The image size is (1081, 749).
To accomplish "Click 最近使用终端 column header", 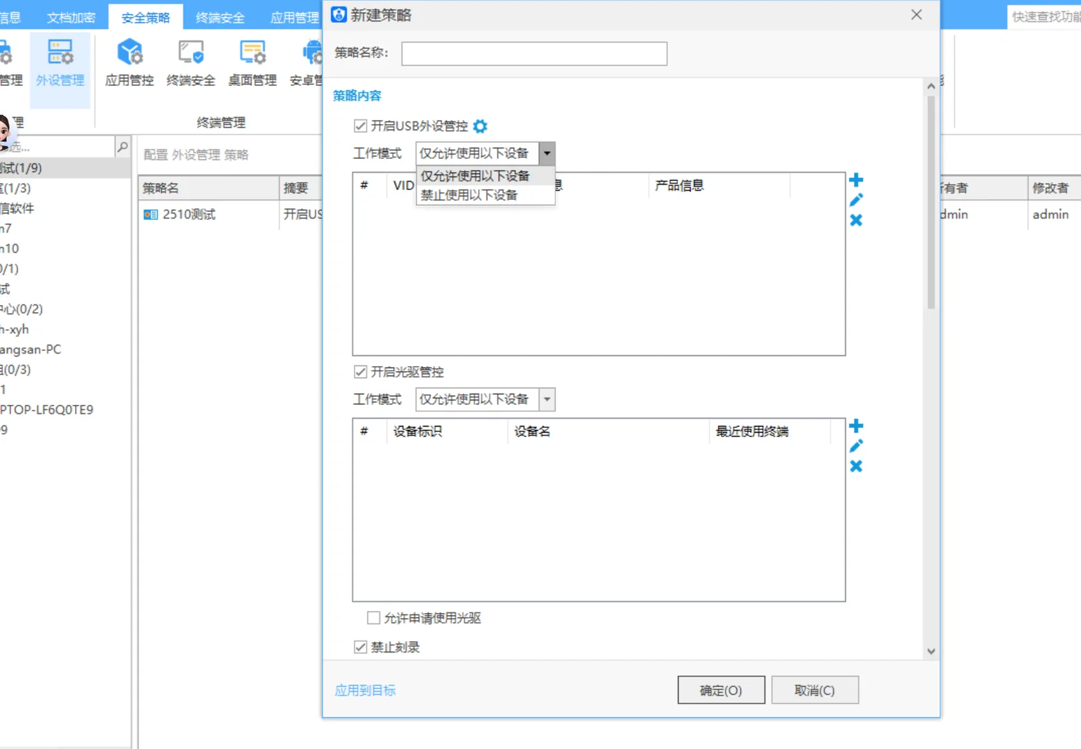I will click(x=769, y=431).
